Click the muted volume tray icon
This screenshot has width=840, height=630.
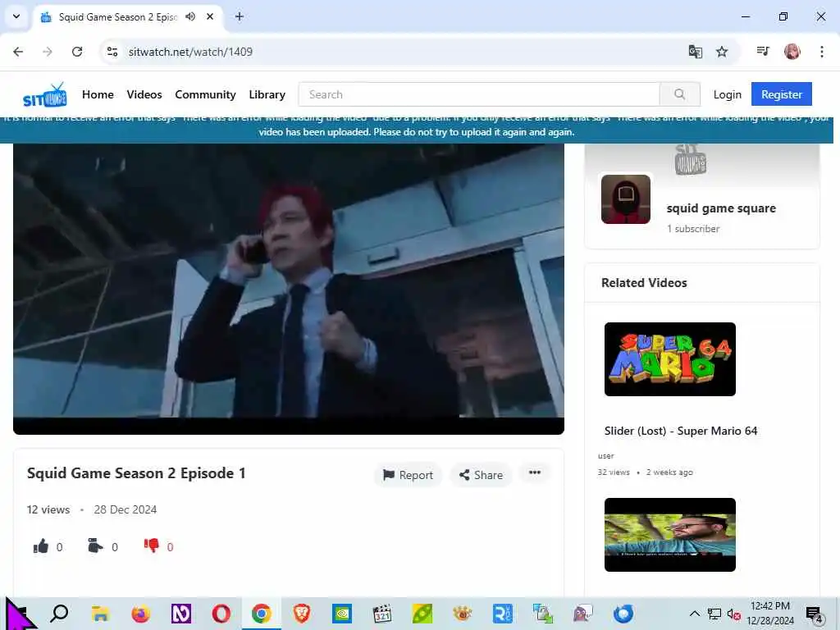click(x=733, y=614)
